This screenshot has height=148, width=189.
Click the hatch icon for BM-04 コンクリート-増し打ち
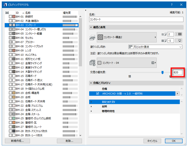click(10, 29)
